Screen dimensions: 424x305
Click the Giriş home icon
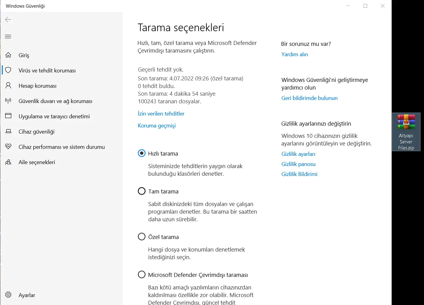pos(8,55)
